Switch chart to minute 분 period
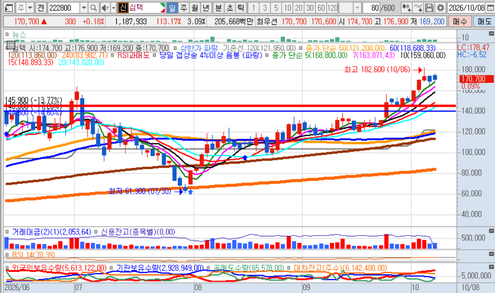This screenshot has width=495, height=293. tap(218, 7)
